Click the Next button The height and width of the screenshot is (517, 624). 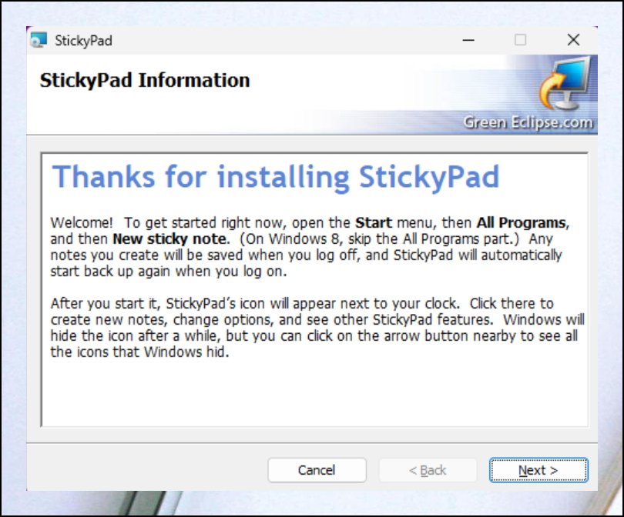click(538, 470)
